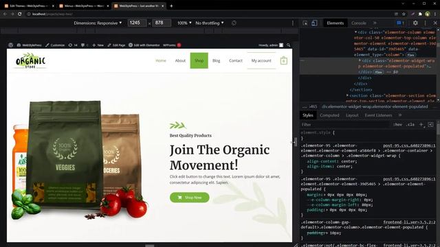The image size is (440, 247).
Task: Click the Organic Store logo
Action: click(30, 60)
